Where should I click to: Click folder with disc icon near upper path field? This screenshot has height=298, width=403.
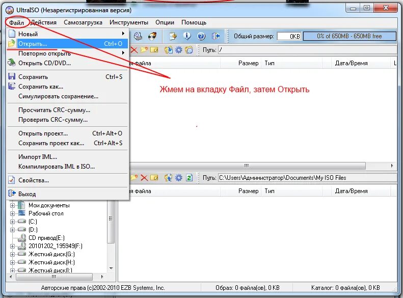(189, 50)
